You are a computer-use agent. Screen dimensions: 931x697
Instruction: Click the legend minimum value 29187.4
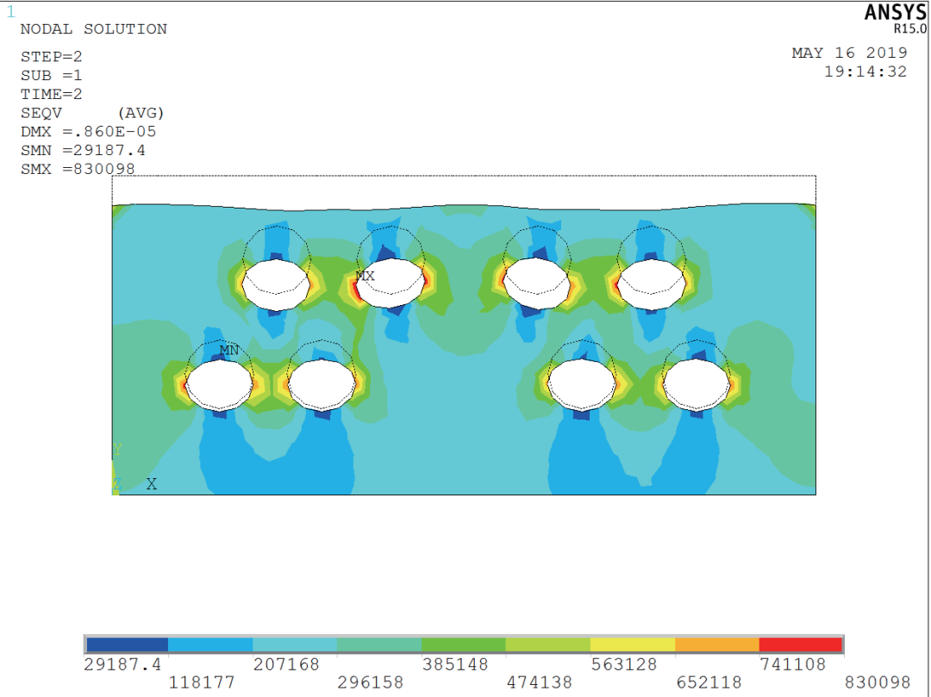pos(122,664)
